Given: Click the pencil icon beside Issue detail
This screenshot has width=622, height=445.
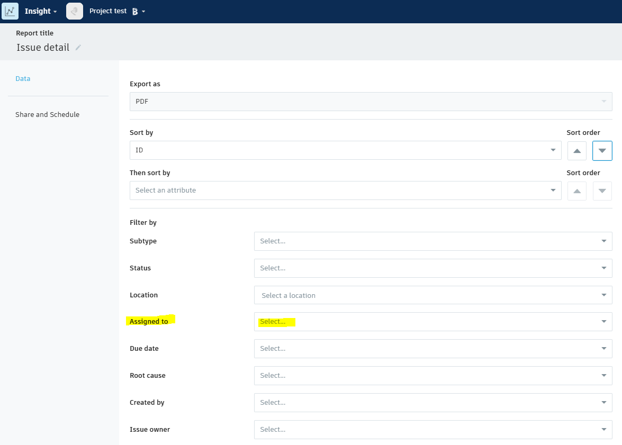Looking at the screenshot, I should 77,48.
